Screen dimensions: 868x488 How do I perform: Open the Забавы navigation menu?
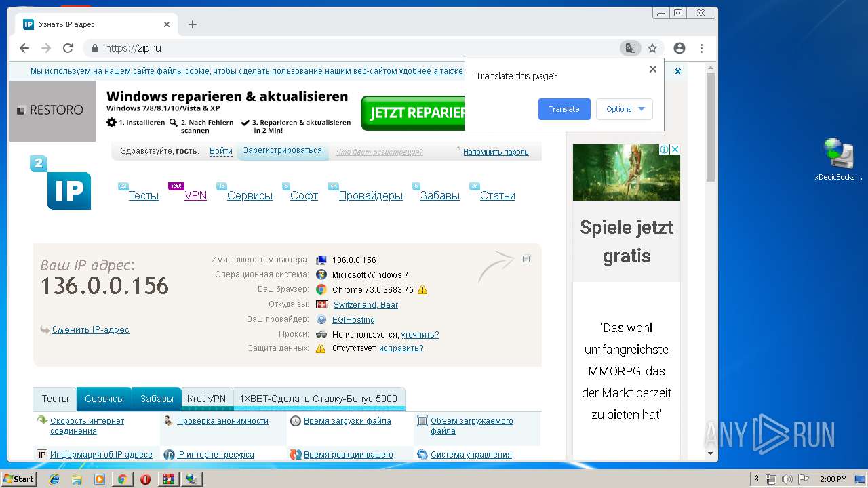(x=440, y=195)
